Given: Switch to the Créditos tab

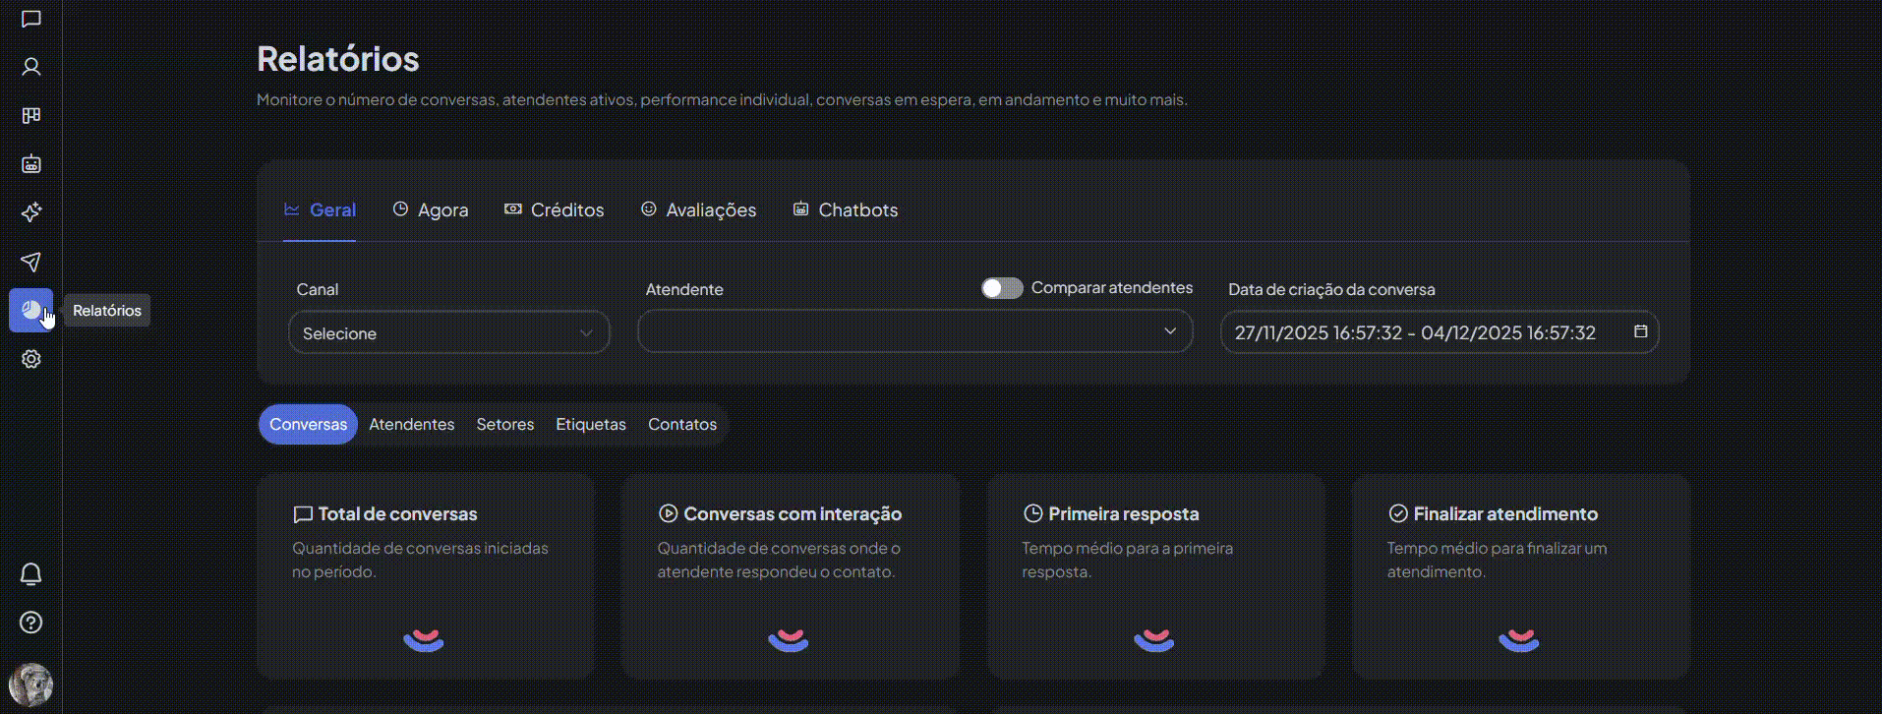Looking at the screenshot, I should 555,210.
